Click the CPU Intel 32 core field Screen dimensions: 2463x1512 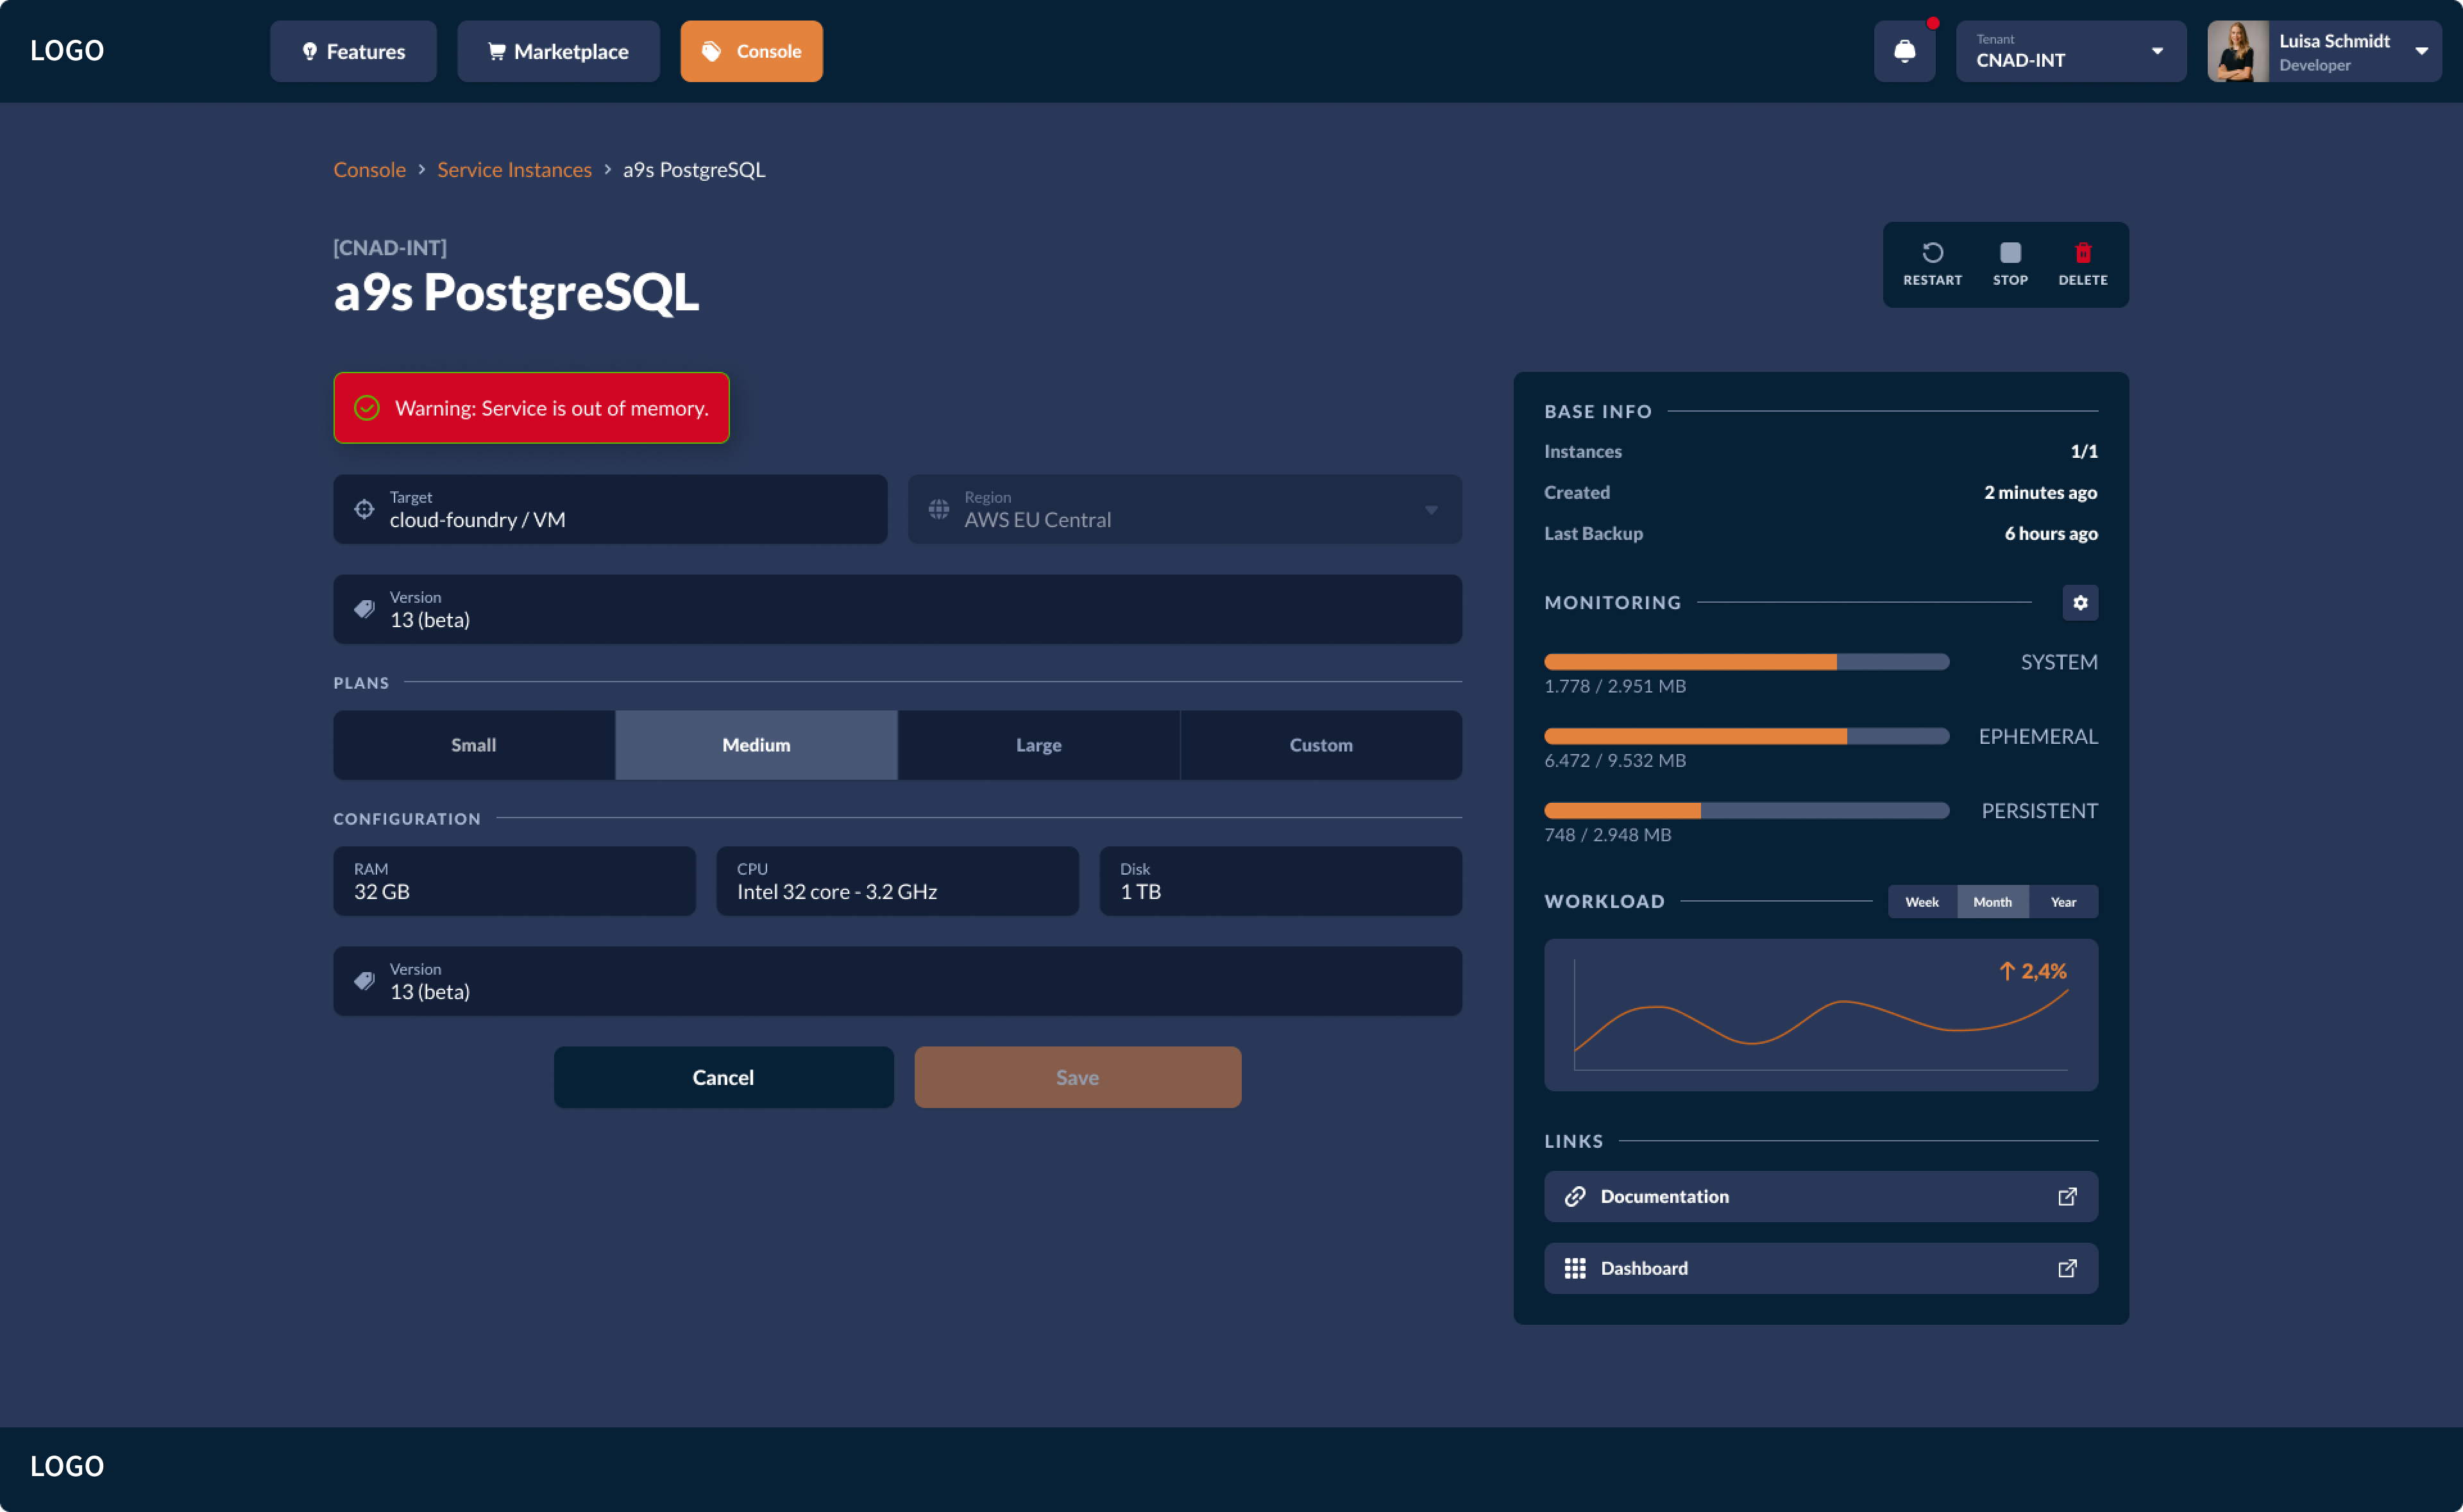click(x=897, y=881)
